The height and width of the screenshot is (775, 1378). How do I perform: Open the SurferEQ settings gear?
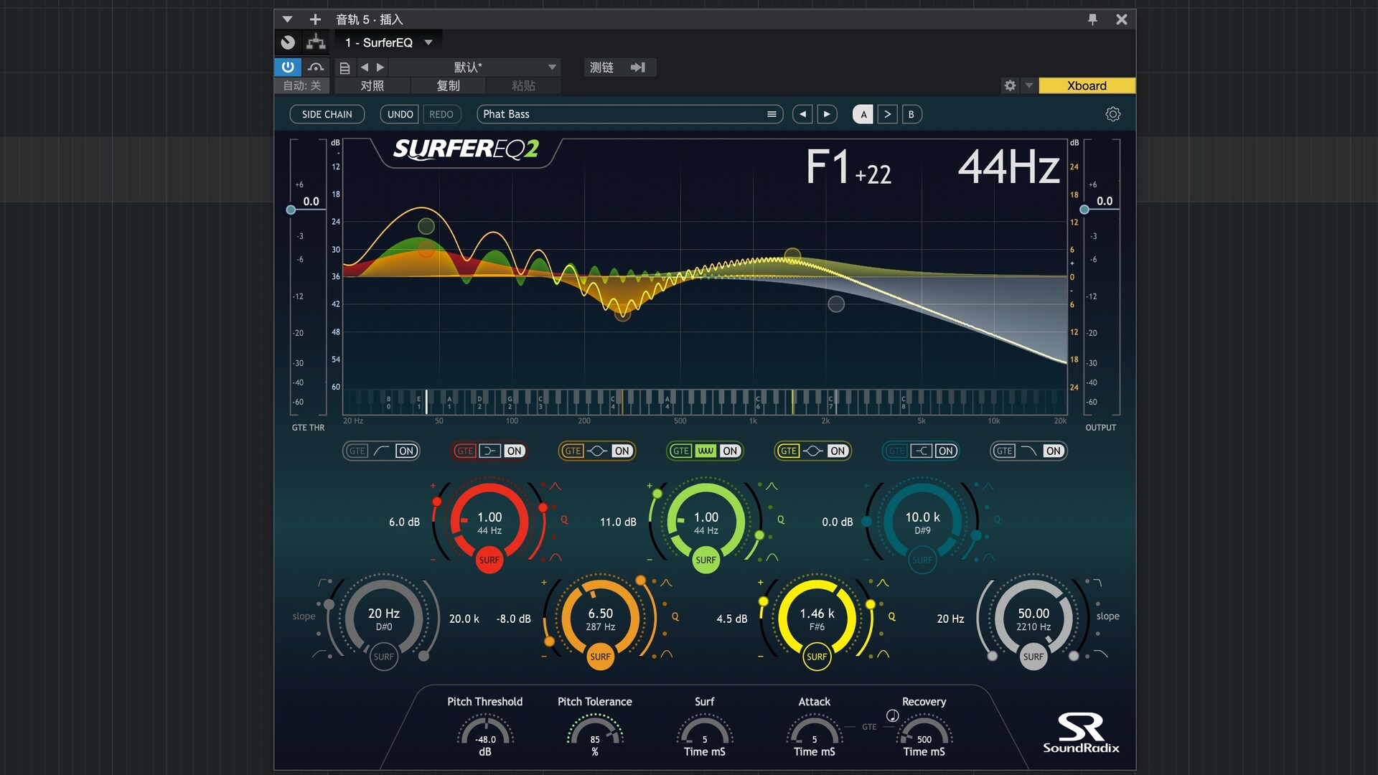[1112, 114]
